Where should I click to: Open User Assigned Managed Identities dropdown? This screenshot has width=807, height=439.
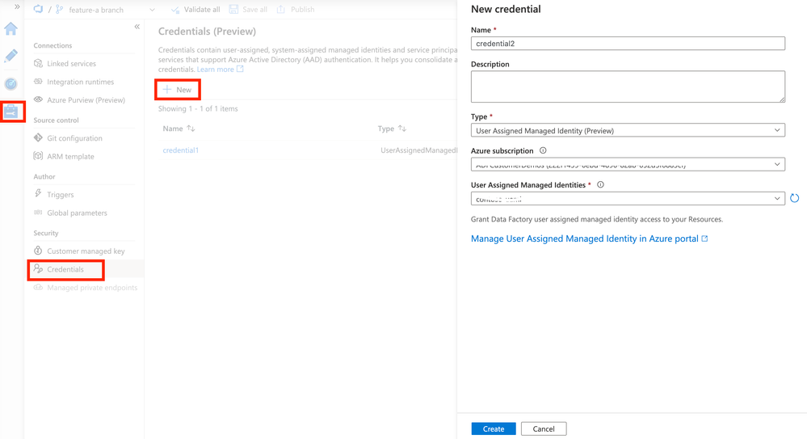click(x=628, y=198)
